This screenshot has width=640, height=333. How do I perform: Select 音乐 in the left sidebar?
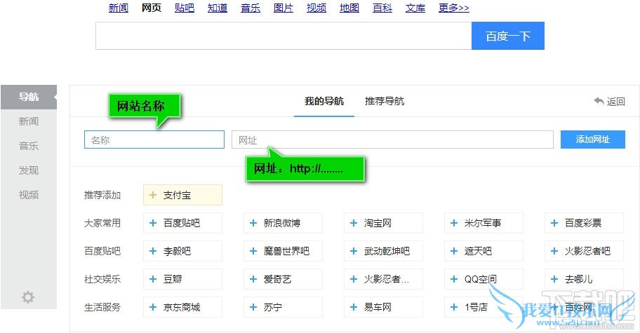29,146
